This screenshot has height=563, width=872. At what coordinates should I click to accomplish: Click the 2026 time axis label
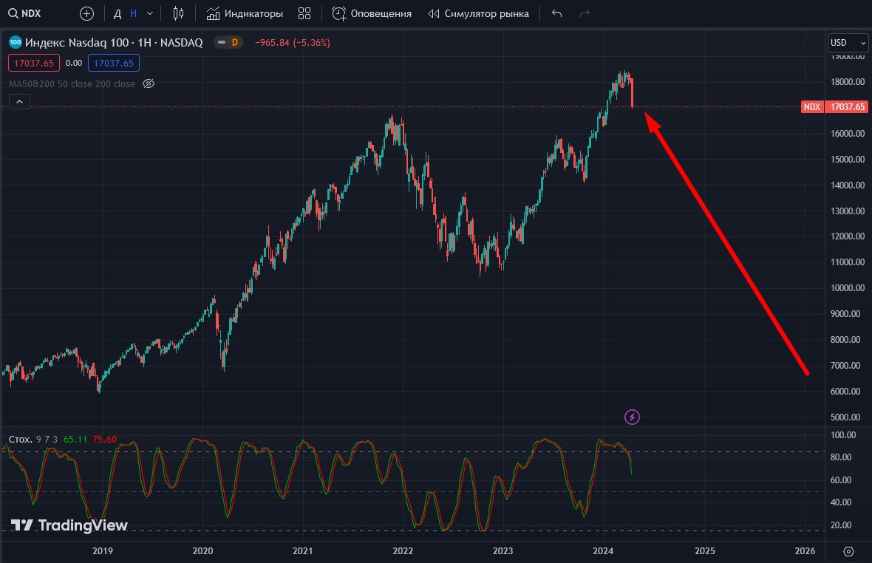click(805, 550)
